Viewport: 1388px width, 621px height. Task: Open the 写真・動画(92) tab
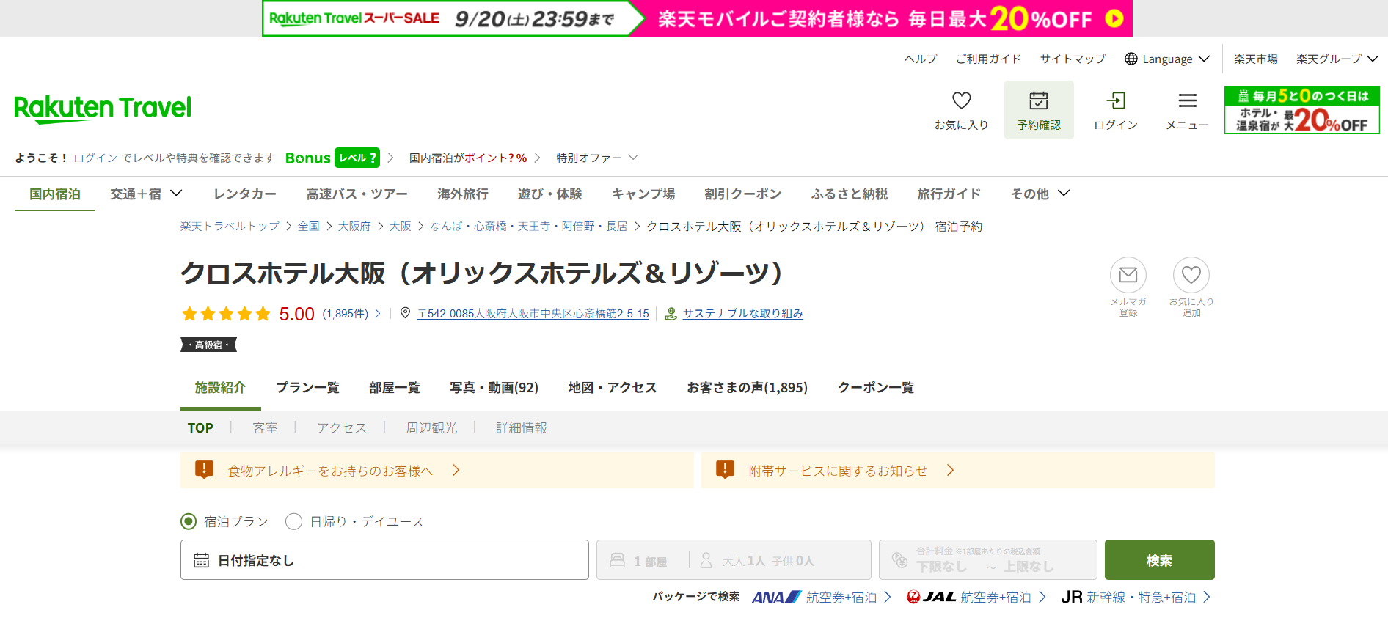coord(494,387)
